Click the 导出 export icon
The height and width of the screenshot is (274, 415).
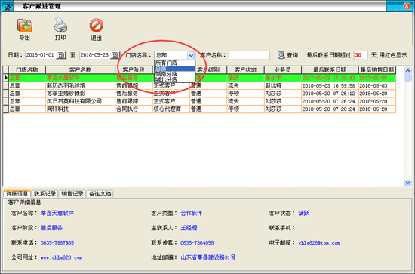tap(25, 26)
